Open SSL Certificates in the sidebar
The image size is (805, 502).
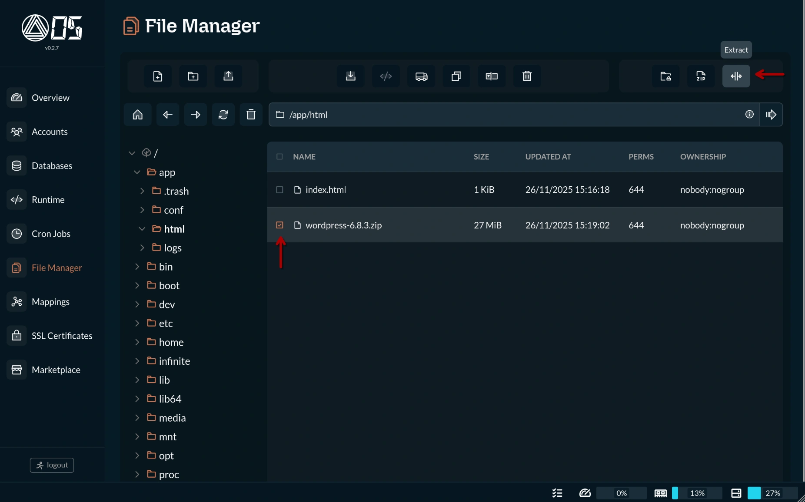point(62,336)
